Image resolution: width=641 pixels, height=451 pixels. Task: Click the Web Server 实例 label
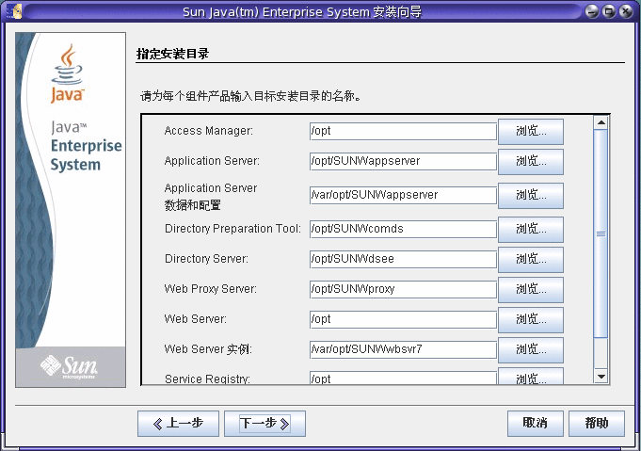(x=208, y=349)
